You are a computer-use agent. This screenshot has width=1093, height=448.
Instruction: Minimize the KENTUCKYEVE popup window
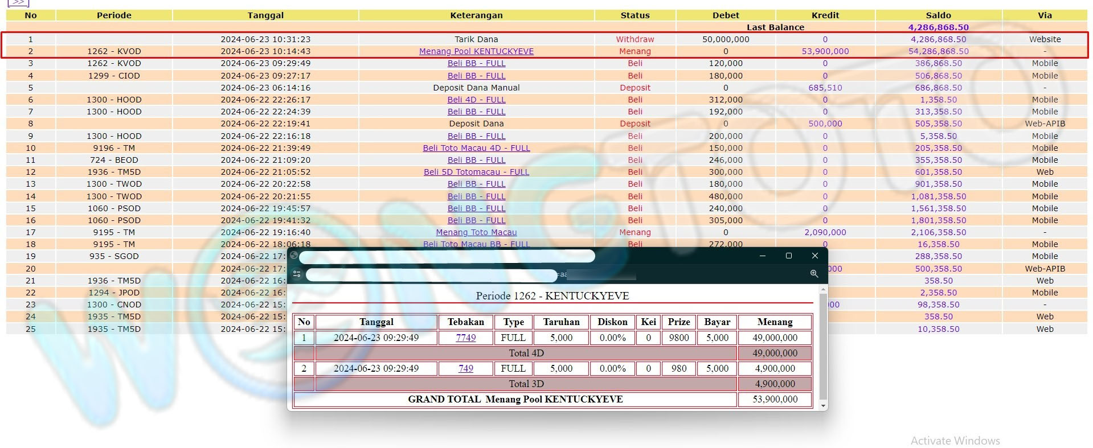tap(762, 256)
